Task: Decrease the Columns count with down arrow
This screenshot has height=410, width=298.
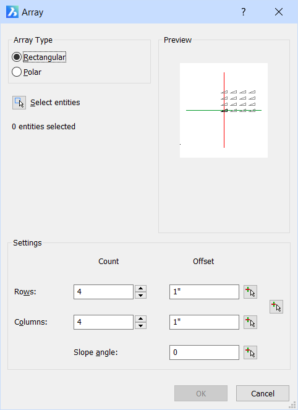Action: coord(140,326)
